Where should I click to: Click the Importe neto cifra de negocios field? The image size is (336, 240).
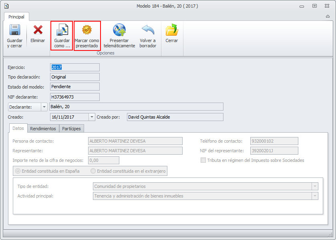click(104, 160)
